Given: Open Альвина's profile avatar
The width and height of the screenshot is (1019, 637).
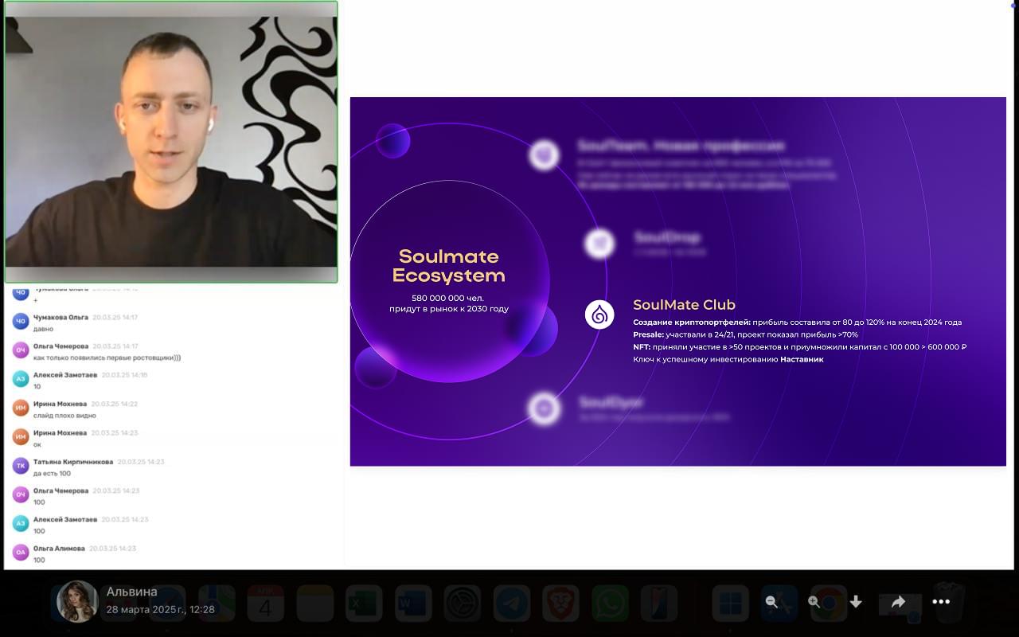Looking at the screenshot, I should click(x=77, y=601).
